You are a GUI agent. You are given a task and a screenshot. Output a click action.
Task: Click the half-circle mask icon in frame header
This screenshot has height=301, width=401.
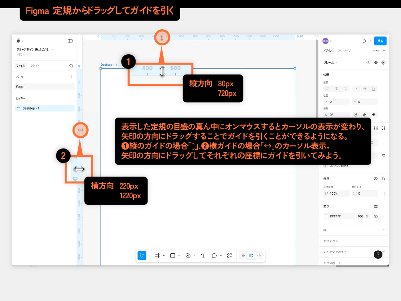coord(383,63)
